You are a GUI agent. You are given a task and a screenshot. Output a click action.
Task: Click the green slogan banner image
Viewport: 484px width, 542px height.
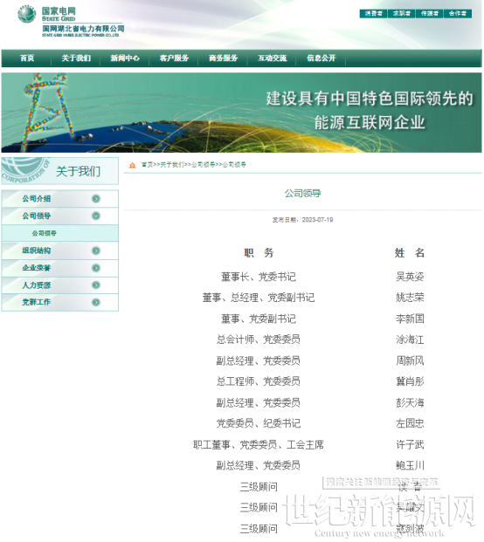click(241, 113)
